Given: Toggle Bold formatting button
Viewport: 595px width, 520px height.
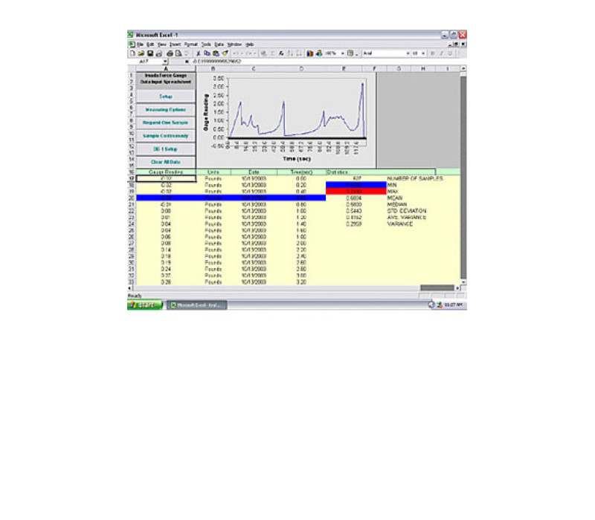Looking at the screenshot, I should 432,53.
